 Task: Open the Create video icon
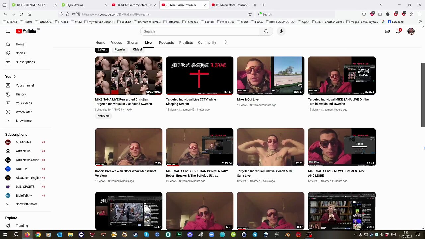pos(387,31)
